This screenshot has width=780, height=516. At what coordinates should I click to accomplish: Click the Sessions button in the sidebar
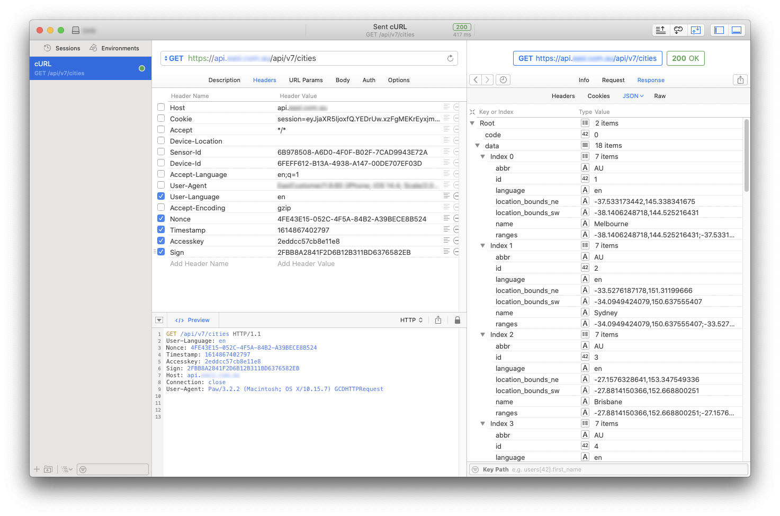point(62,48)
